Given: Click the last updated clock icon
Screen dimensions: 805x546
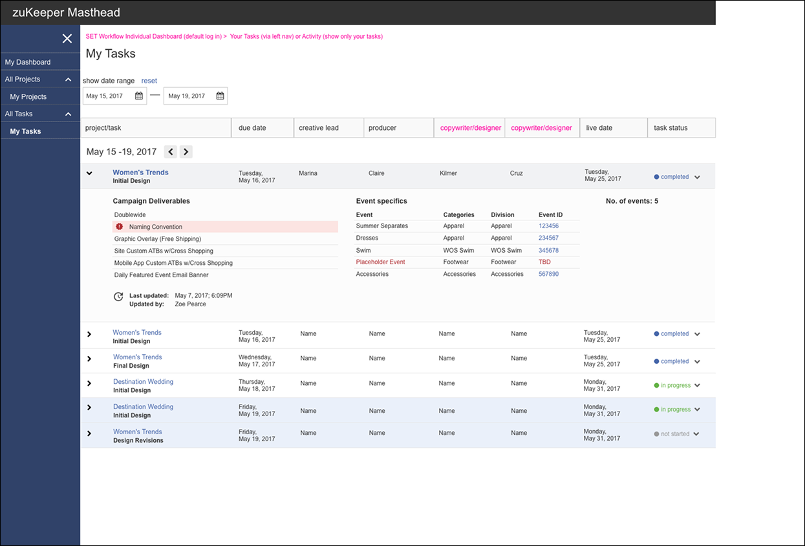Looking at the screenshot, I should pyautogui.click(x=118, y=297).
